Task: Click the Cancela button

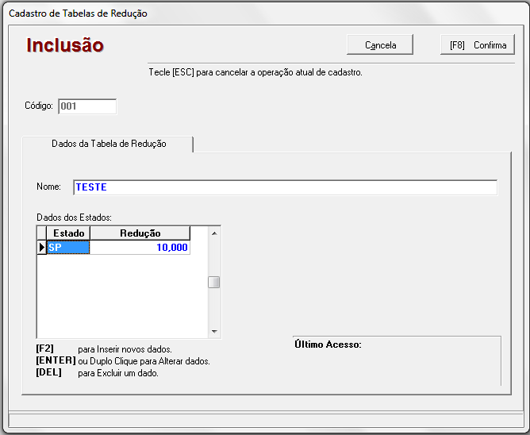Action: point(380,45)
